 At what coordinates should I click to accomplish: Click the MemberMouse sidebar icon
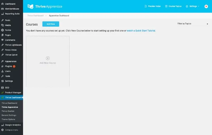click(x=3, y=9)
